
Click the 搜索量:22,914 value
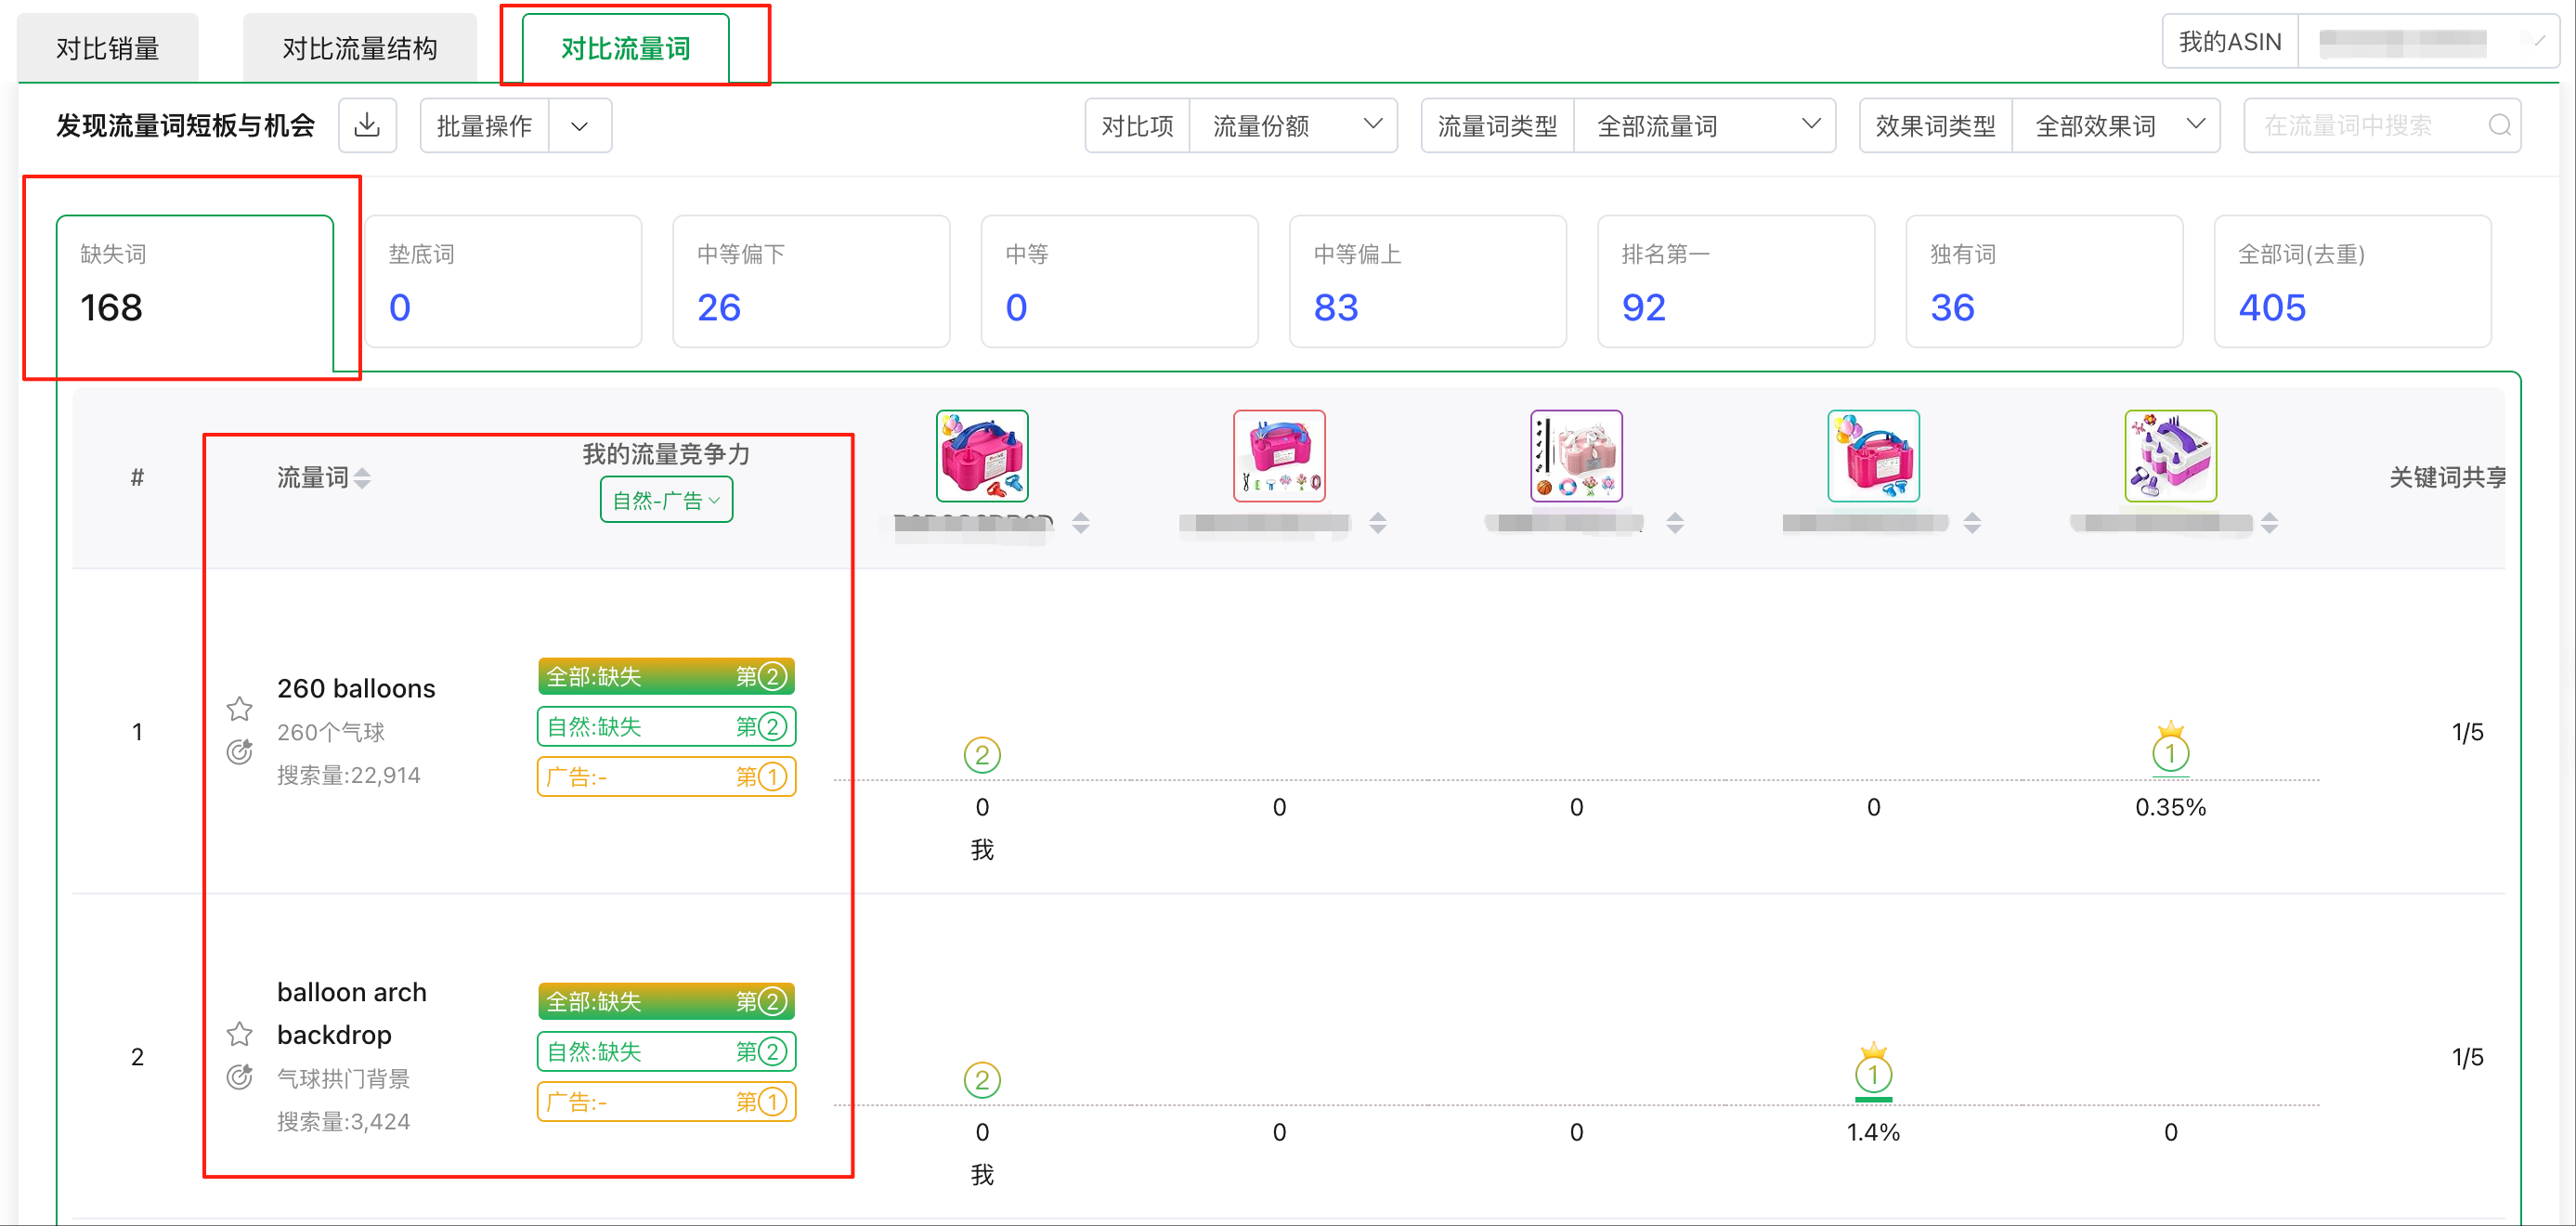point(348,775)
